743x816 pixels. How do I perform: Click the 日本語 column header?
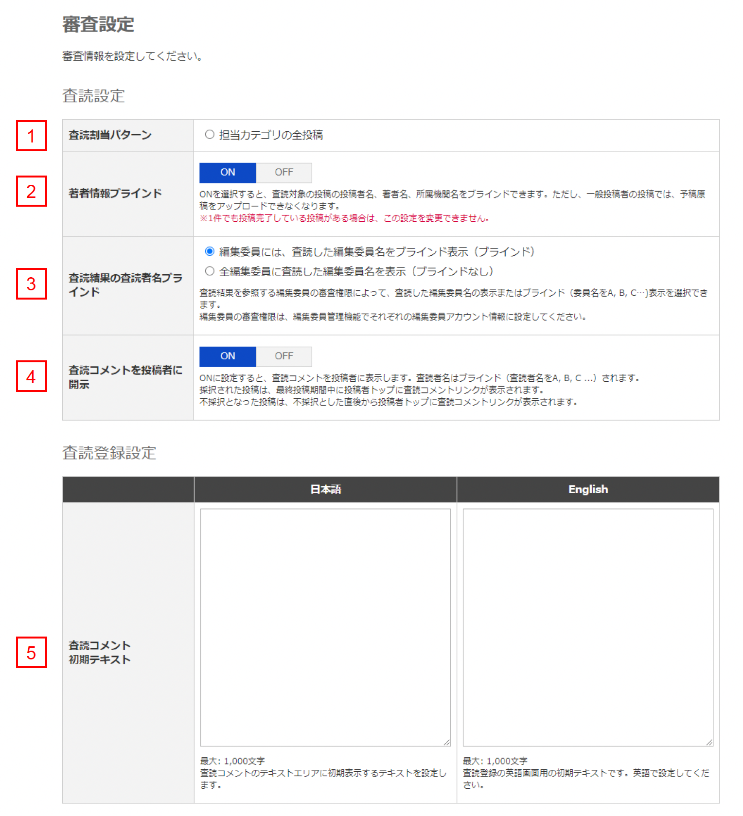(x=325, y=489)
